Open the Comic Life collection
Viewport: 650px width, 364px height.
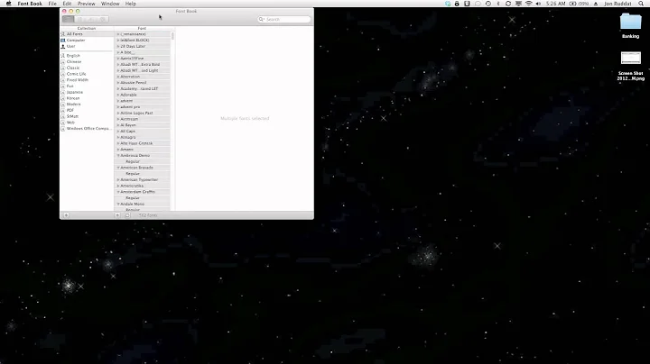[87, 74]
